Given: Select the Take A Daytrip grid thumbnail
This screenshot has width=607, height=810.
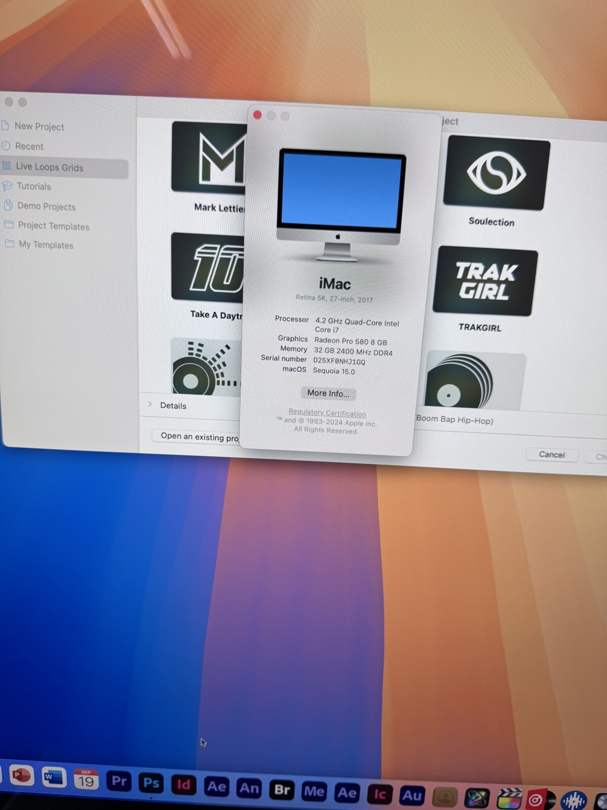Looking at the screenshot, I should pos(208,267).
